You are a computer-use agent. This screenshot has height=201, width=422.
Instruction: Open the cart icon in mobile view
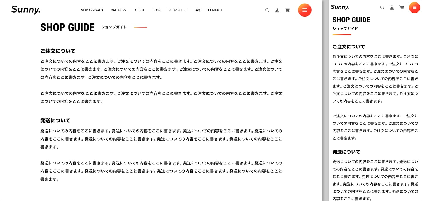click(x=402, y=8)
